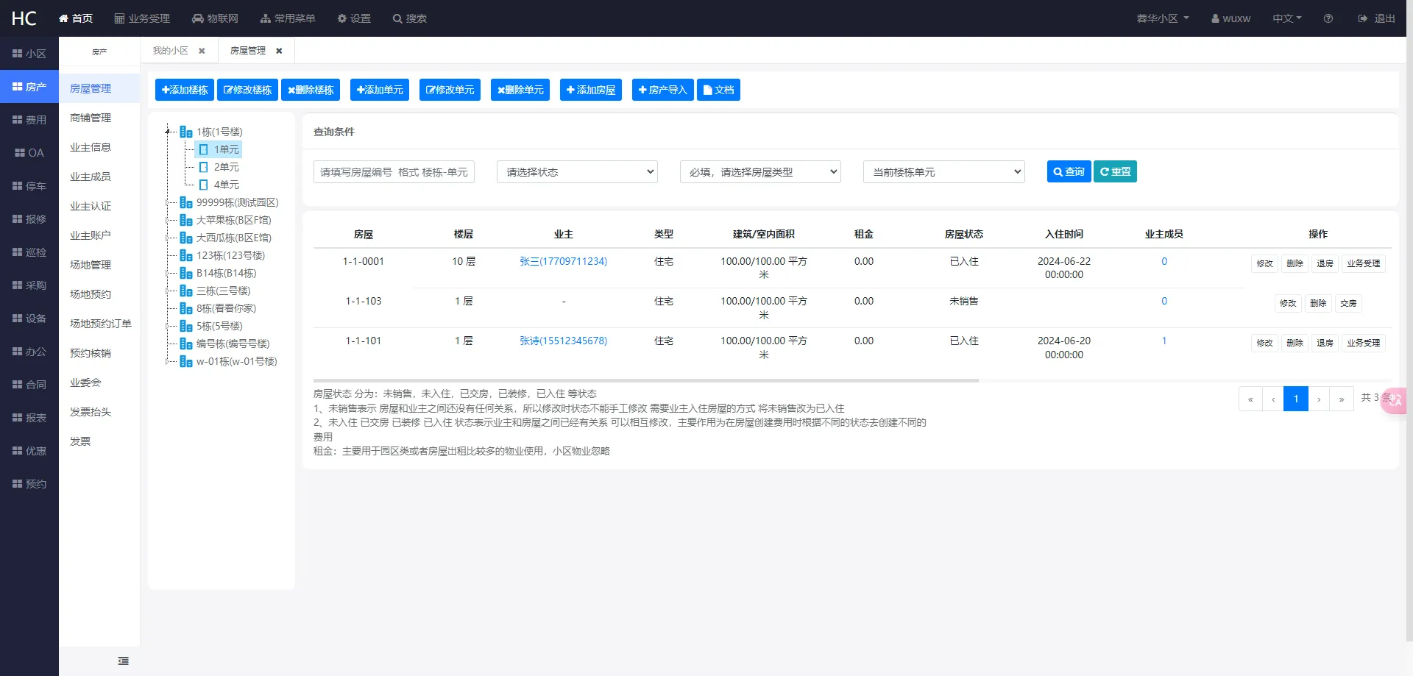Open owner link 张三(17709711234)
The width and height of the screenshot is (1413, 676).
(x=564, y=261)
